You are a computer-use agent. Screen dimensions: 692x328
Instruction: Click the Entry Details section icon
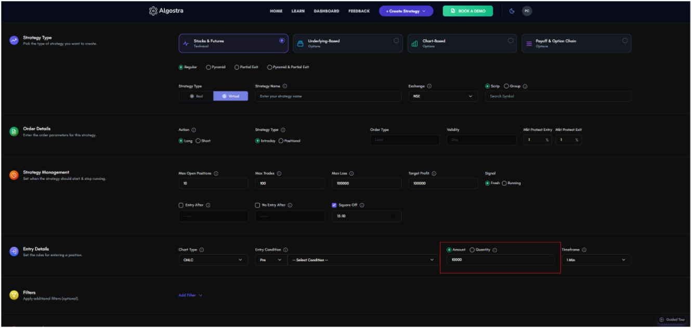click(x=14, y=252)
